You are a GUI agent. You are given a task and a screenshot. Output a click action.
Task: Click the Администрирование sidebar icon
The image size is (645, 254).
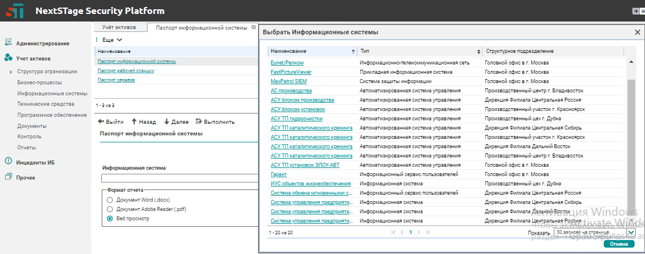[8, 43]
